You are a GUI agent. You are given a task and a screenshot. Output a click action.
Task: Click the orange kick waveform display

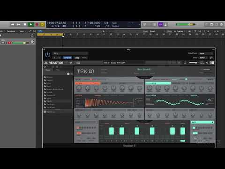pos(109,102)
